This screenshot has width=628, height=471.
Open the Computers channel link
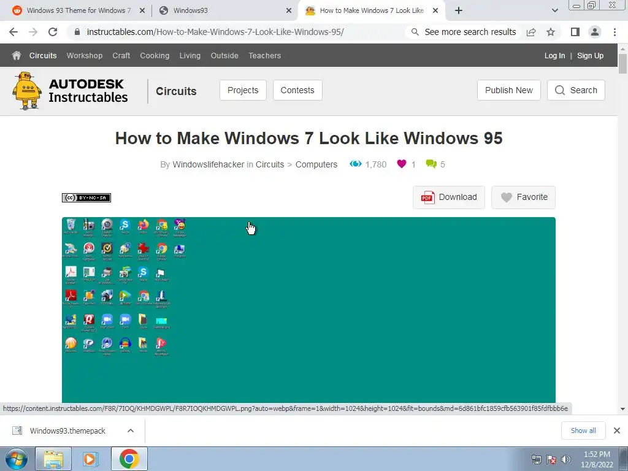(316, 164)
